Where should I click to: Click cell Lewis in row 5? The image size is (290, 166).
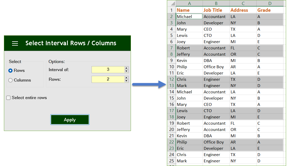[x=189, y=36]
